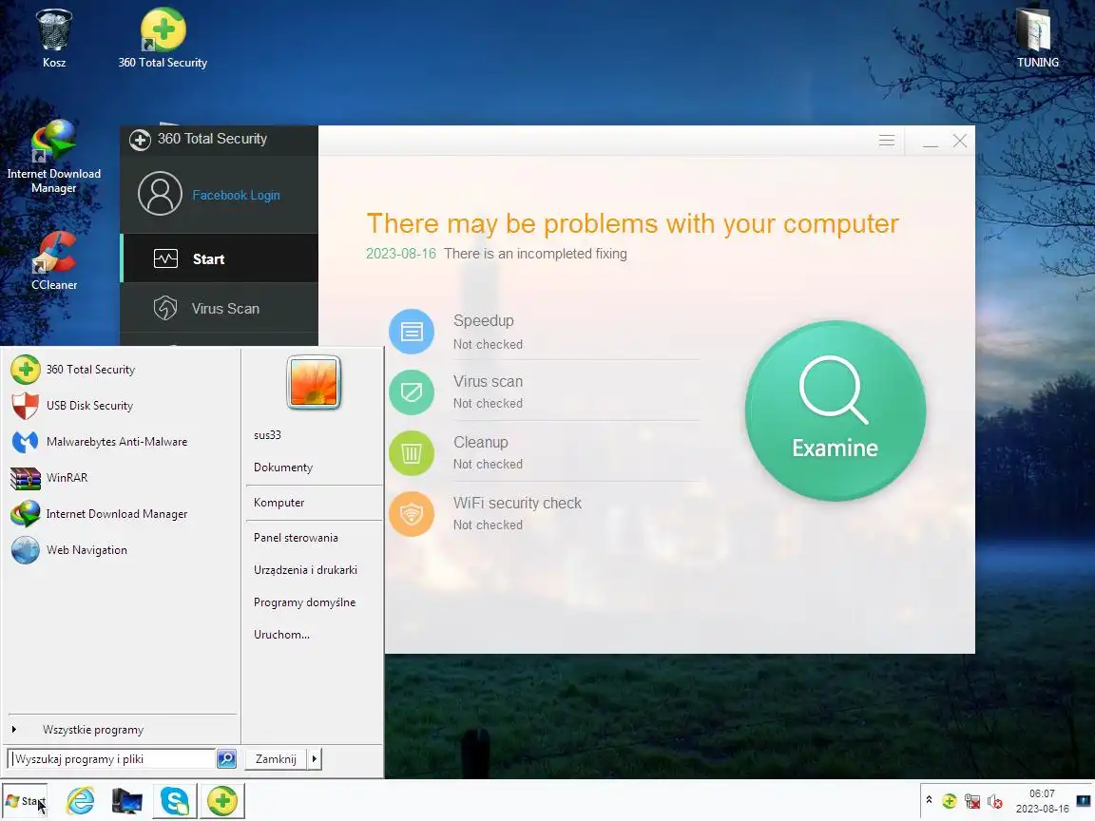
Task: Open the hamburger menu in 360 window
Action: coord(886,141)
